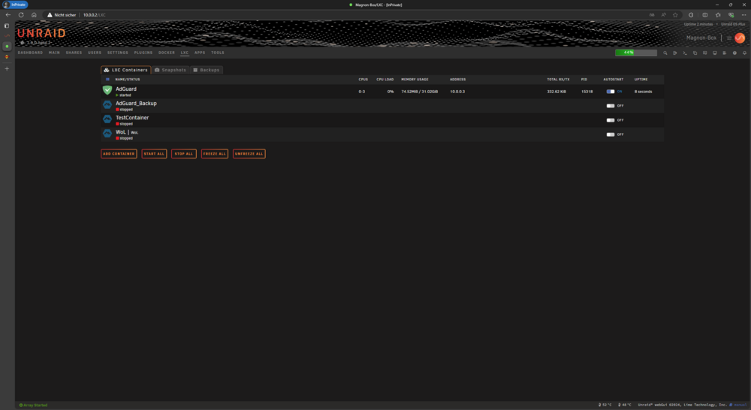Open the system log icon

point(725,53)
